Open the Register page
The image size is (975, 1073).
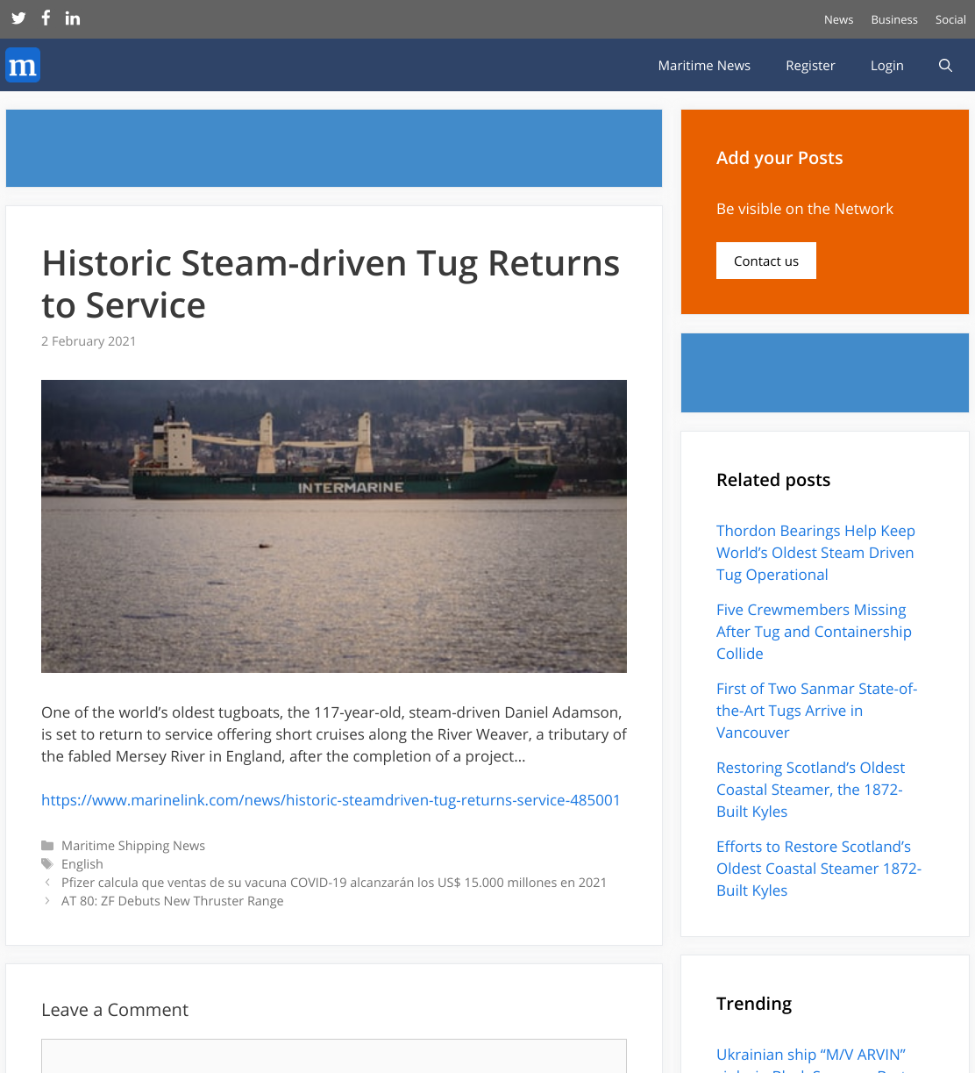(x=810, y=65)
